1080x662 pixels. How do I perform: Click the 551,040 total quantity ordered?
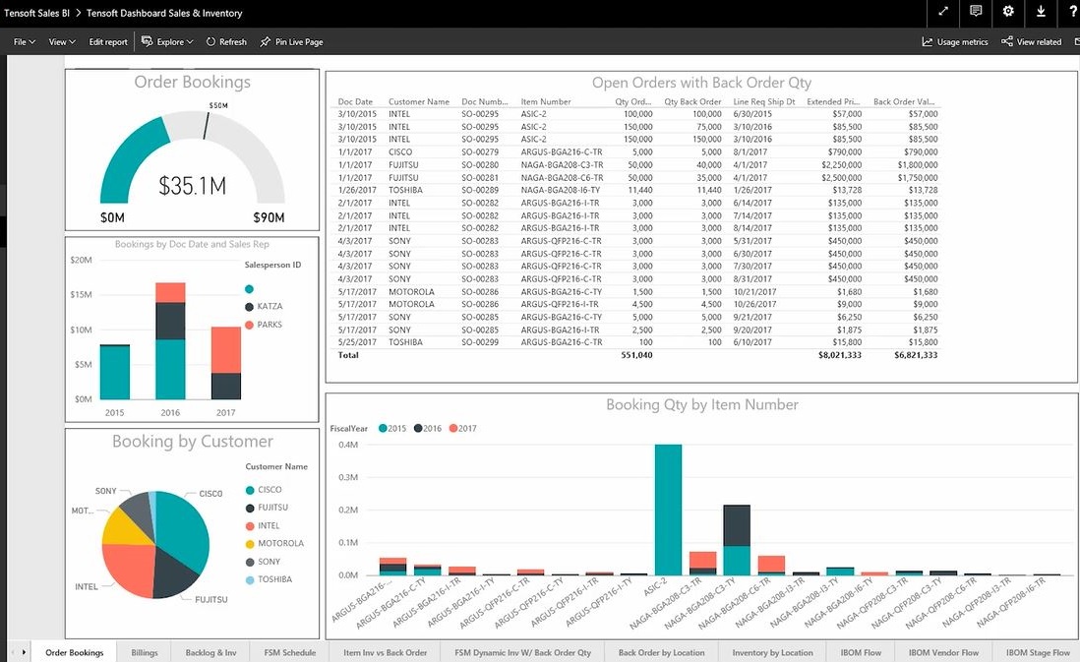[x=636, y=355]
